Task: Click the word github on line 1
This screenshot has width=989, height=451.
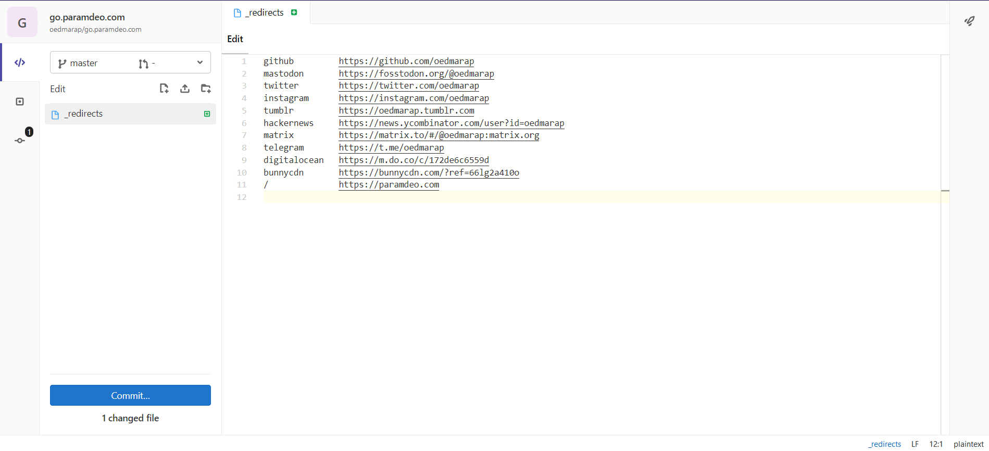Action: 279,61
